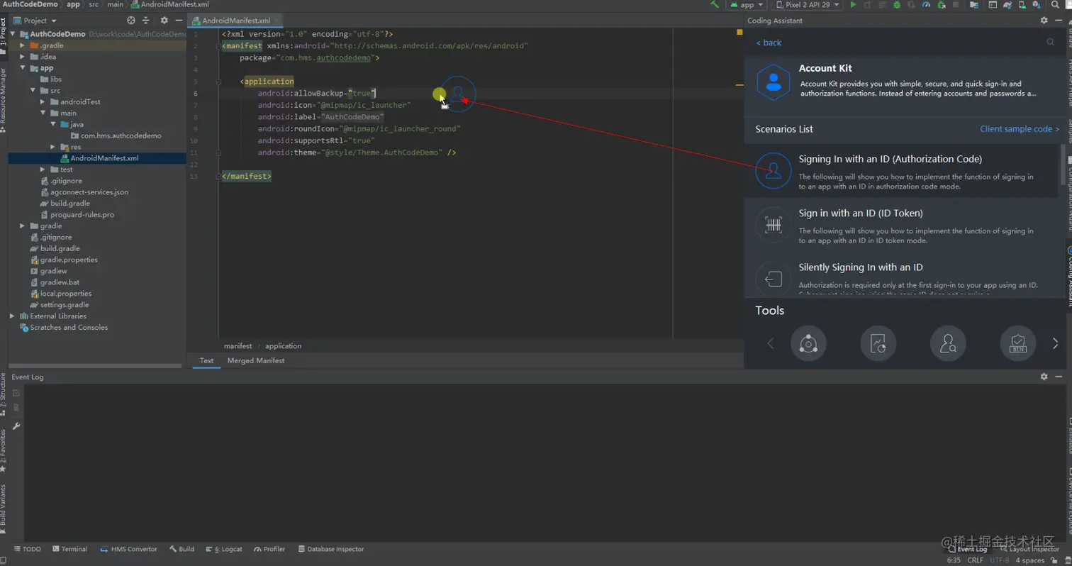The height and width of the screenshot is (566, 1072).
Task: Click the Coding Assistant search icon
Action: (1051, 43)
